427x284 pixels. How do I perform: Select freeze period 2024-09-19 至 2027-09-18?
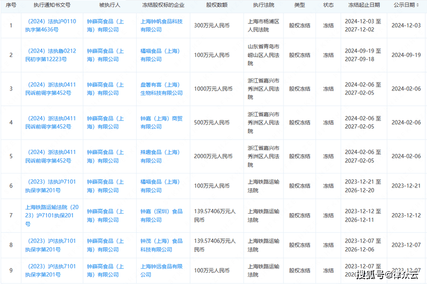point(363,55)
